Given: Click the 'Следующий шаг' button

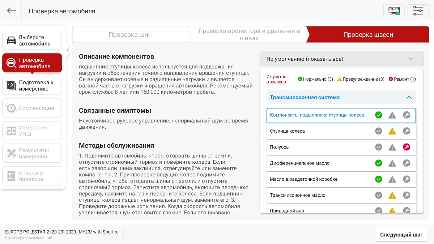Looking at the screenshot, I should (401, 235).
